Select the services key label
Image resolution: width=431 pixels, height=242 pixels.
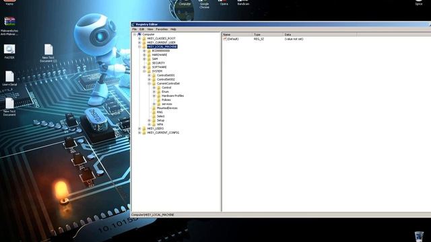(x=167, y=104)
